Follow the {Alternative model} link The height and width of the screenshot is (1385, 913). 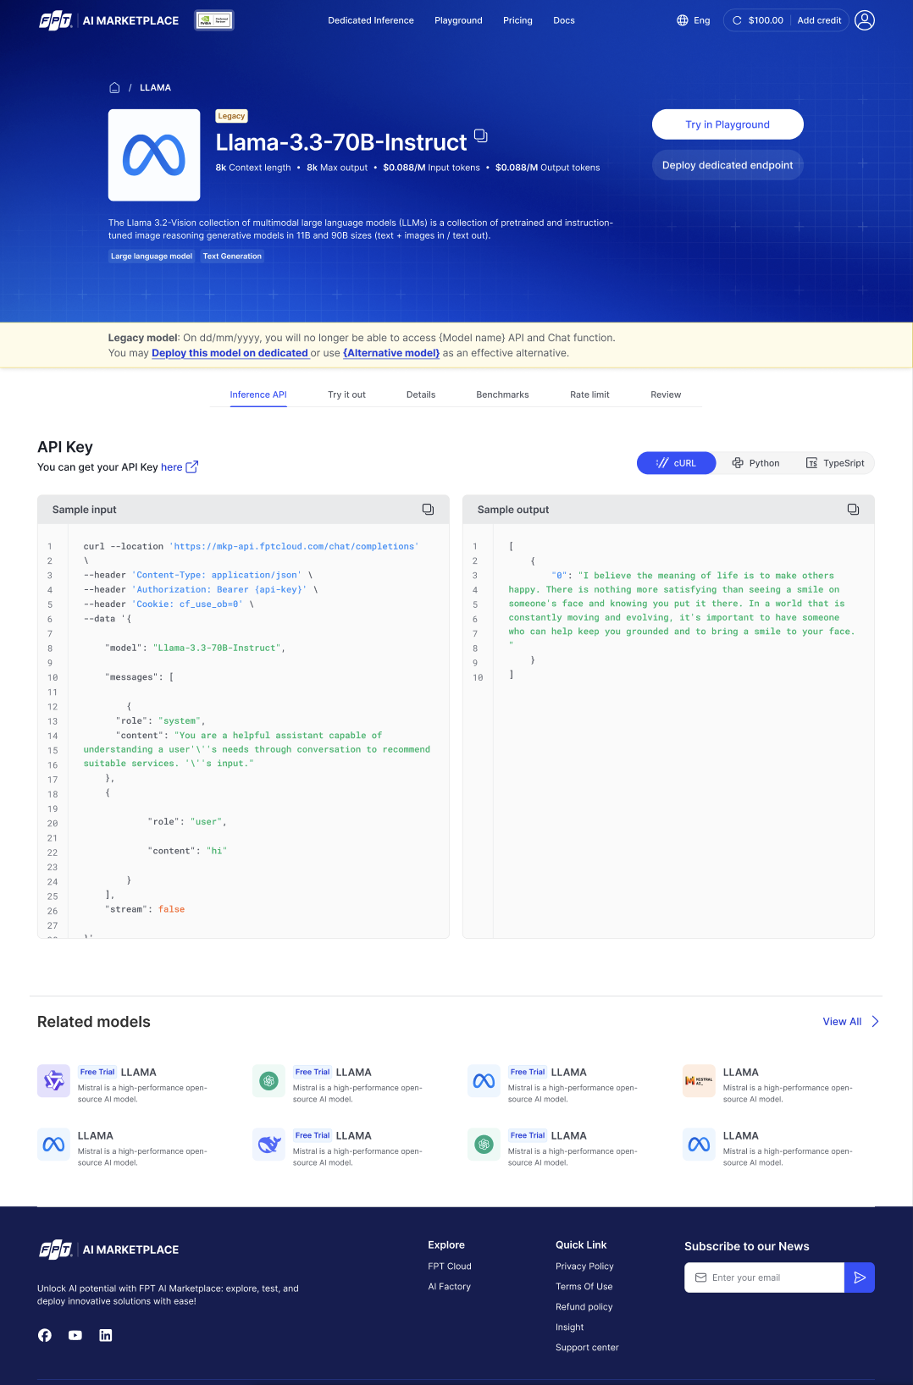coord(391,353)
